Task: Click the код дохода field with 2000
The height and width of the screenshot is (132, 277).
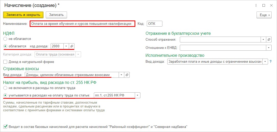Action: click(x=57, y=46)
